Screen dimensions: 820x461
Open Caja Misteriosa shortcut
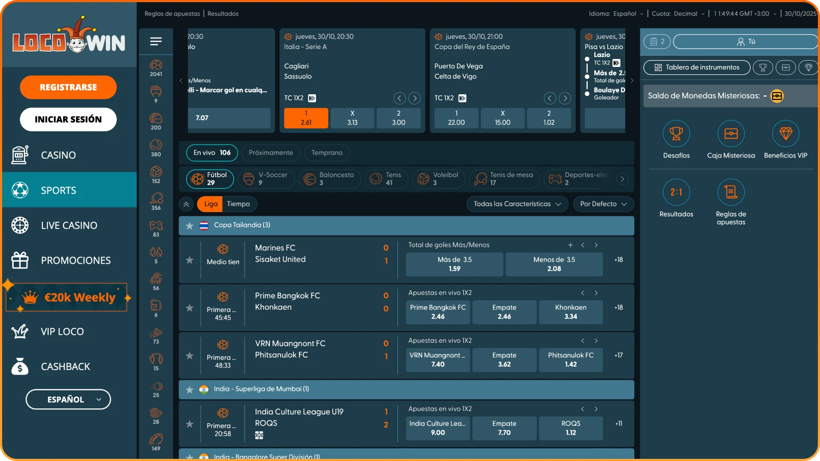coord(731,134)
